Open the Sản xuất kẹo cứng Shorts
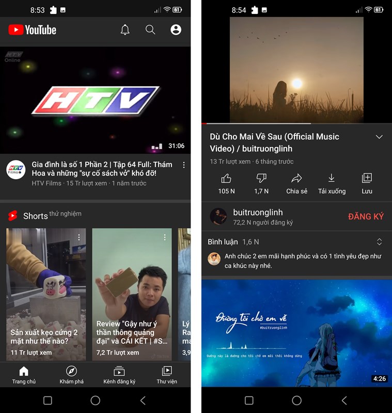The image size is (392, 413). click(x=46, y=294)
